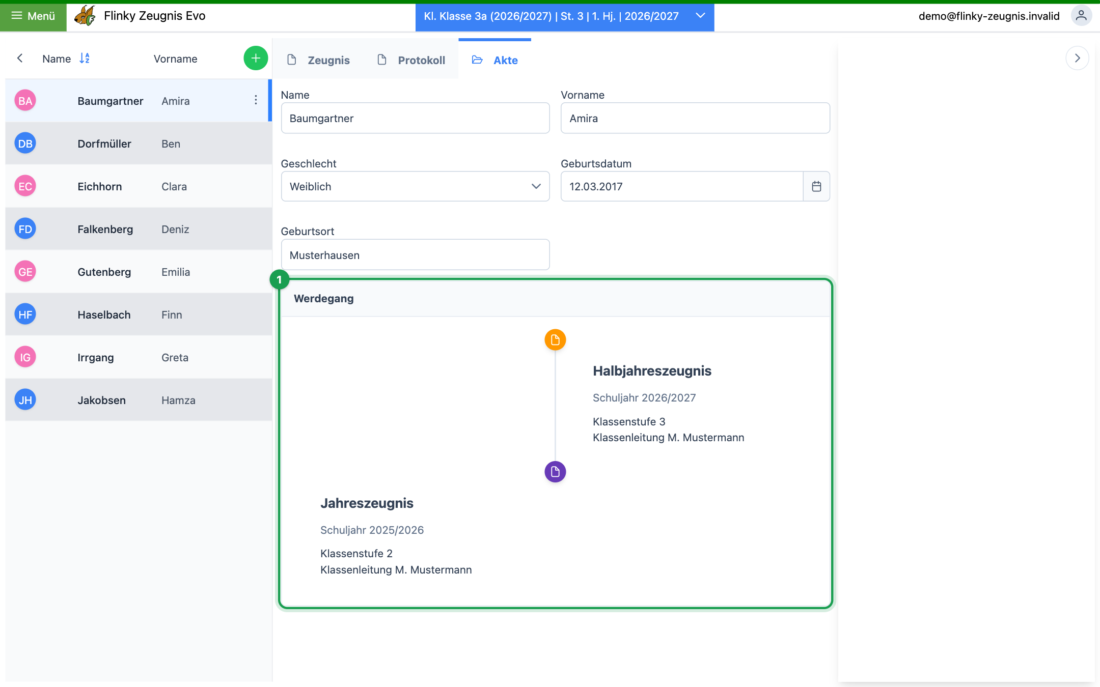Switch to the Akte tab
This screenshot has height=687, width=1100.
[x=494, y=60]
